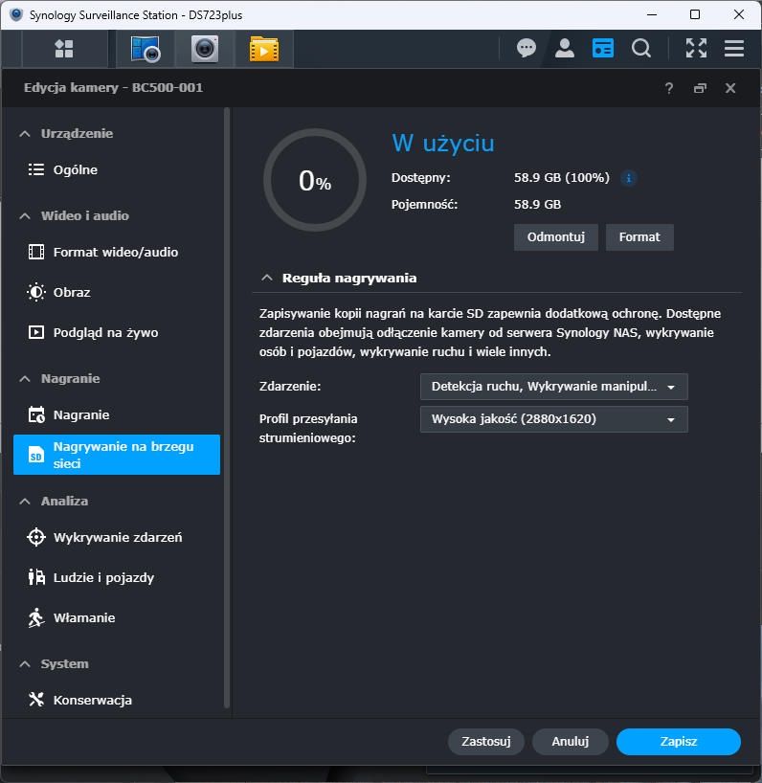Open the Obraz settings page
This screenshot has width=762, height=783.
pos(117,292)
